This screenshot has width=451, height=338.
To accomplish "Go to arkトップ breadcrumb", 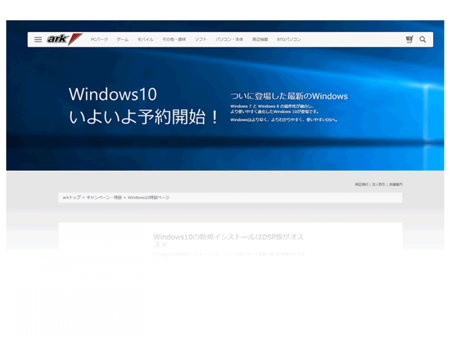I will pyautogui.click(x=72, y=197).
